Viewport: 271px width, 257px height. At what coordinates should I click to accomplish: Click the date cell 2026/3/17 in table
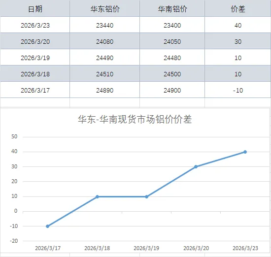[x=35, y=90]
